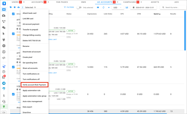Open the date range picker 2026-01-01 - 2026-12-31
This screenshot has height=114, width=187.
pos(143,7)
